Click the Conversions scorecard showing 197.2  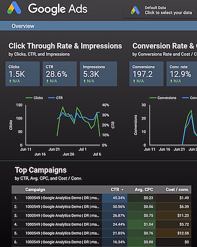[x=146, y=74]
